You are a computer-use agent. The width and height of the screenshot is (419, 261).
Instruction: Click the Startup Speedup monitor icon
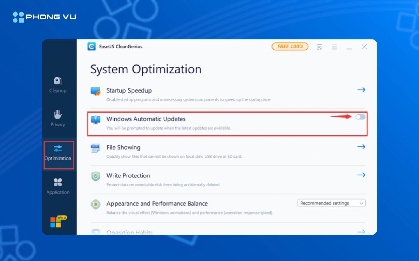pyautogui.click(x=95, y=91)
